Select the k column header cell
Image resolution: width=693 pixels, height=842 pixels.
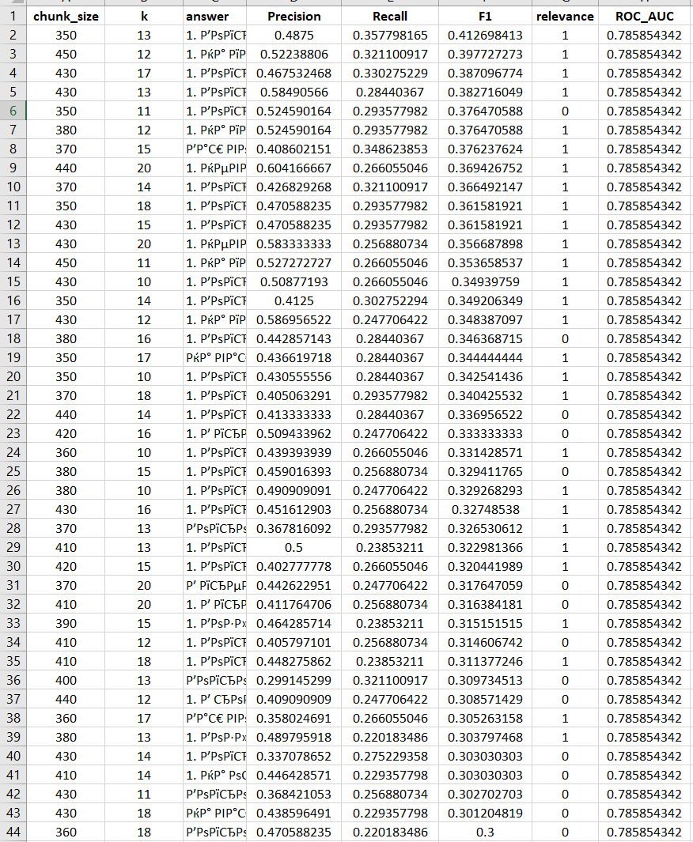pyautogui.click(x=144, y=17)
